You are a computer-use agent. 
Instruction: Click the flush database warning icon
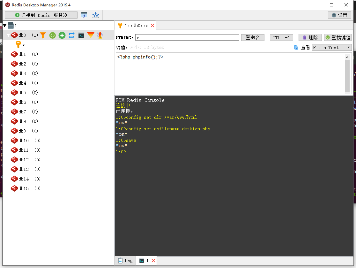point(100,35)
